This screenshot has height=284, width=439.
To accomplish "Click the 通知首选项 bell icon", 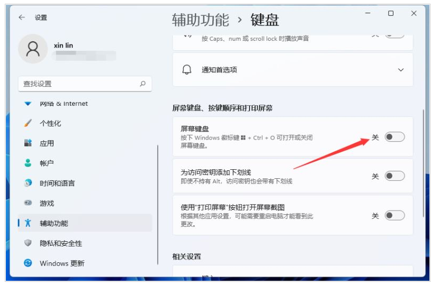I will tap(187, 70).
